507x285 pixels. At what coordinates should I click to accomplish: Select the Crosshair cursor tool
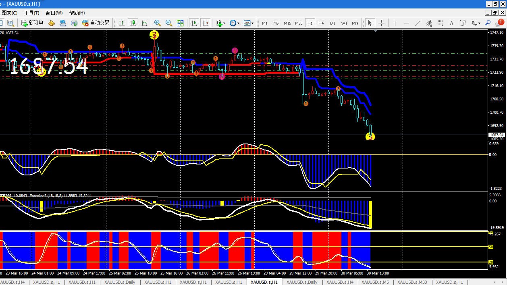click(x=381, y=23)
